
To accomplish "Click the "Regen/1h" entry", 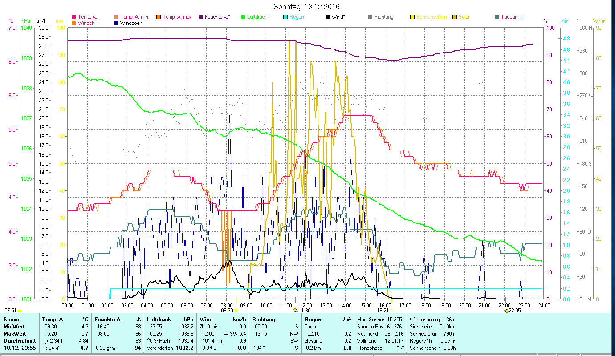I will click(x=432, y=341).
